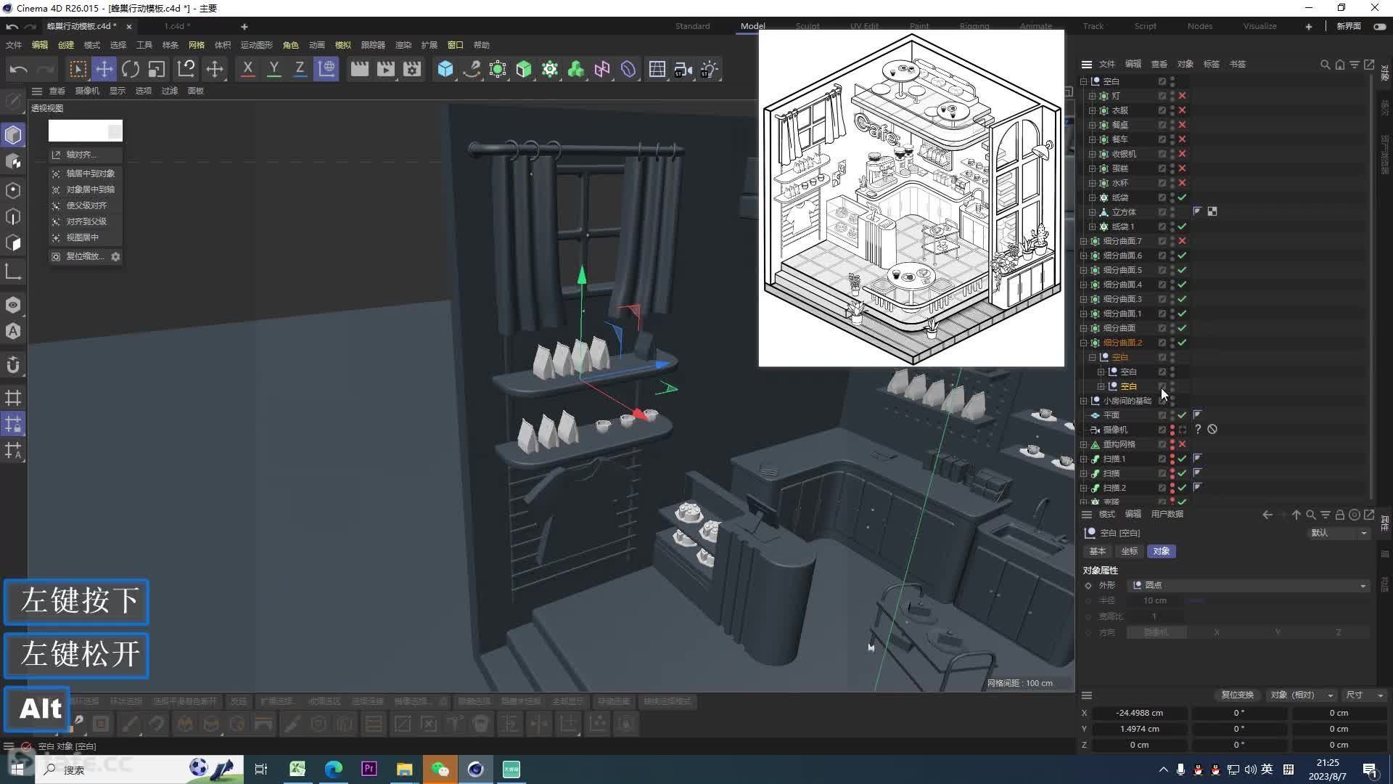Toggle visibility dots for 摄像机 row

click(1172, 430)
